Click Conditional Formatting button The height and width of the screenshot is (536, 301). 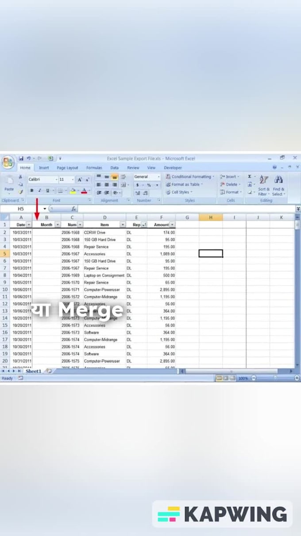[190, 176]
